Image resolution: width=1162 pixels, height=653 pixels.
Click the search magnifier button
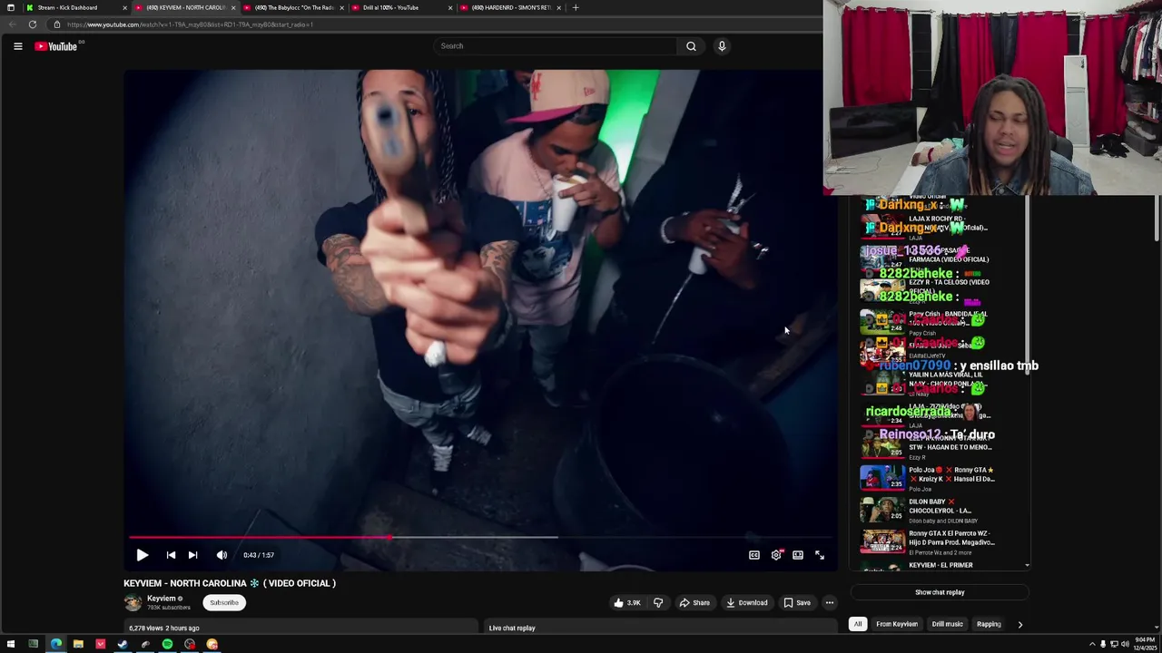click(691, 46)
